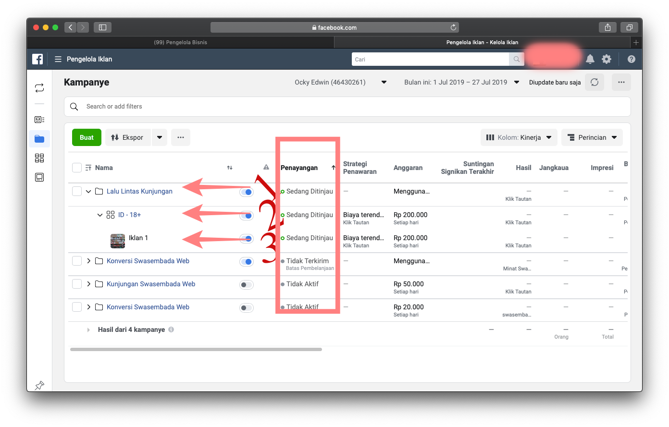The image size is (669, 427).
Task: Open three-dot more options beside Ekspor
Action: [x=181, y=137]
